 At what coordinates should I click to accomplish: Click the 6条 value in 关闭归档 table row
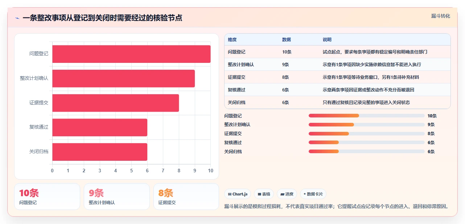pos(286,103)
